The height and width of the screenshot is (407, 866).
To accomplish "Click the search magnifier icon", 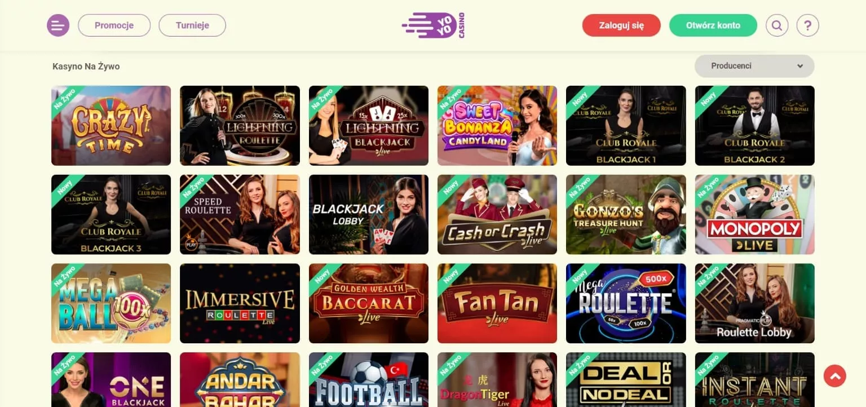I will pos(777,25).
